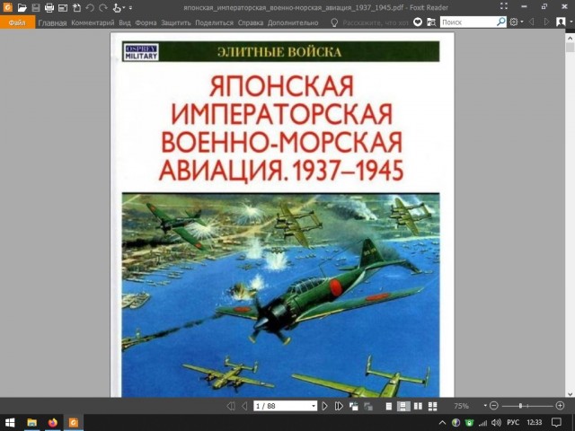
Task: Click the Foxit Reader logo icon
Action: tap(8, 7)
